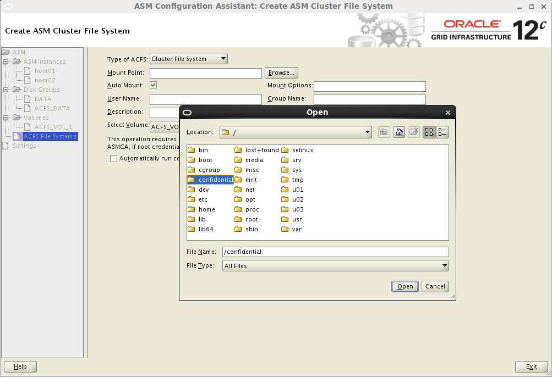The width and height of the screenshot is (552, 378).
Task: Open the Type of ACFS dropdown
Action: tap(189, 59)
